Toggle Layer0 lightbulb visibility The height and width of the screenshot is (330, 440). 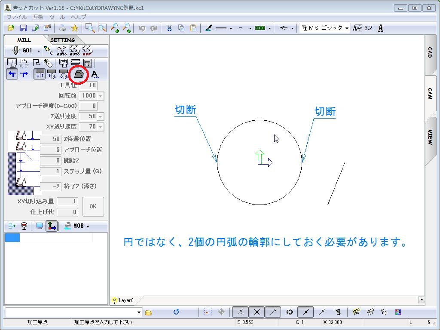click(114, 300)
